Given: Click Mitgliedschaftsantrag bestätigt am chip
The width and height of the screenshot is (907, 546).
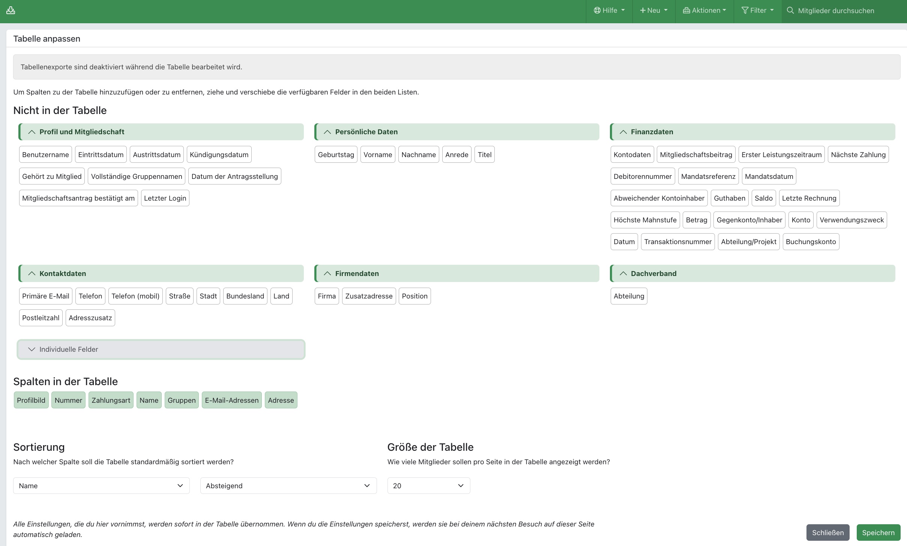Looking at the screenshot, I should tap(78, 198).
